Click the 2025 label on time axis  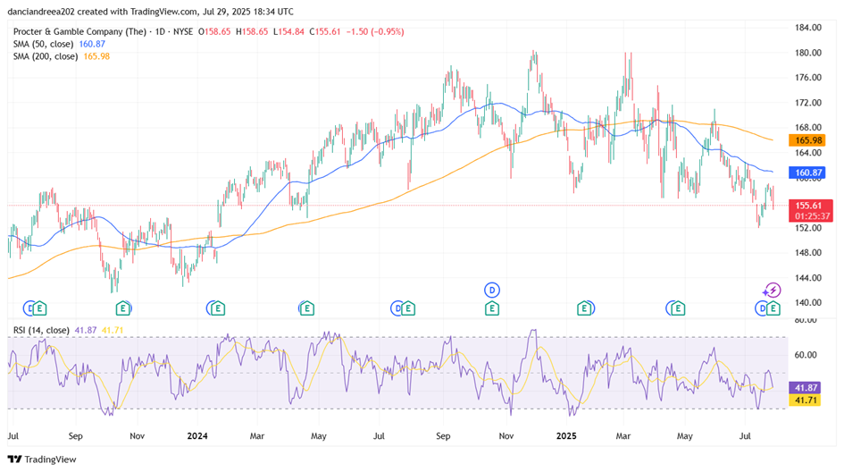tap(568, 437)
